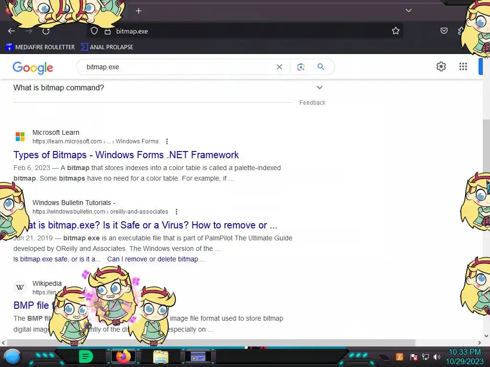Go back to the previous page
This screenshot has width=490, height=367.
11,31
